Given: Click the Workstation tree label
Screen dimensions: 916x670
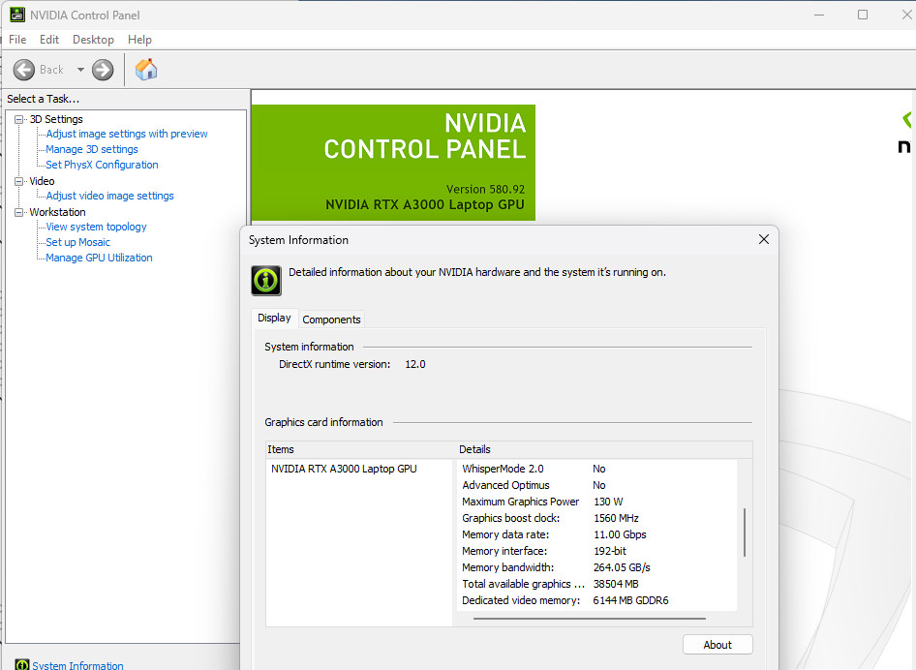Looking at the screenshot, I should click(57, 212).
